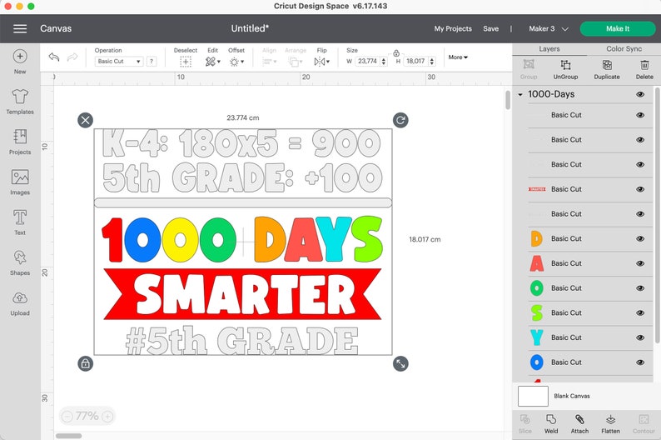Viewport: 661px width, 440px height.
Task: Duplicate the selected layer
Action: 607,70
